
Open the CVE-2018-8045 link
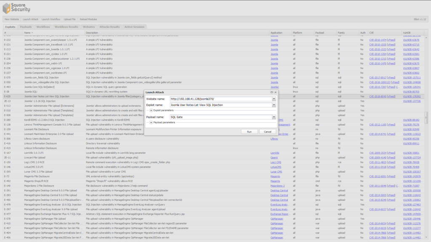tap(378, 97)
